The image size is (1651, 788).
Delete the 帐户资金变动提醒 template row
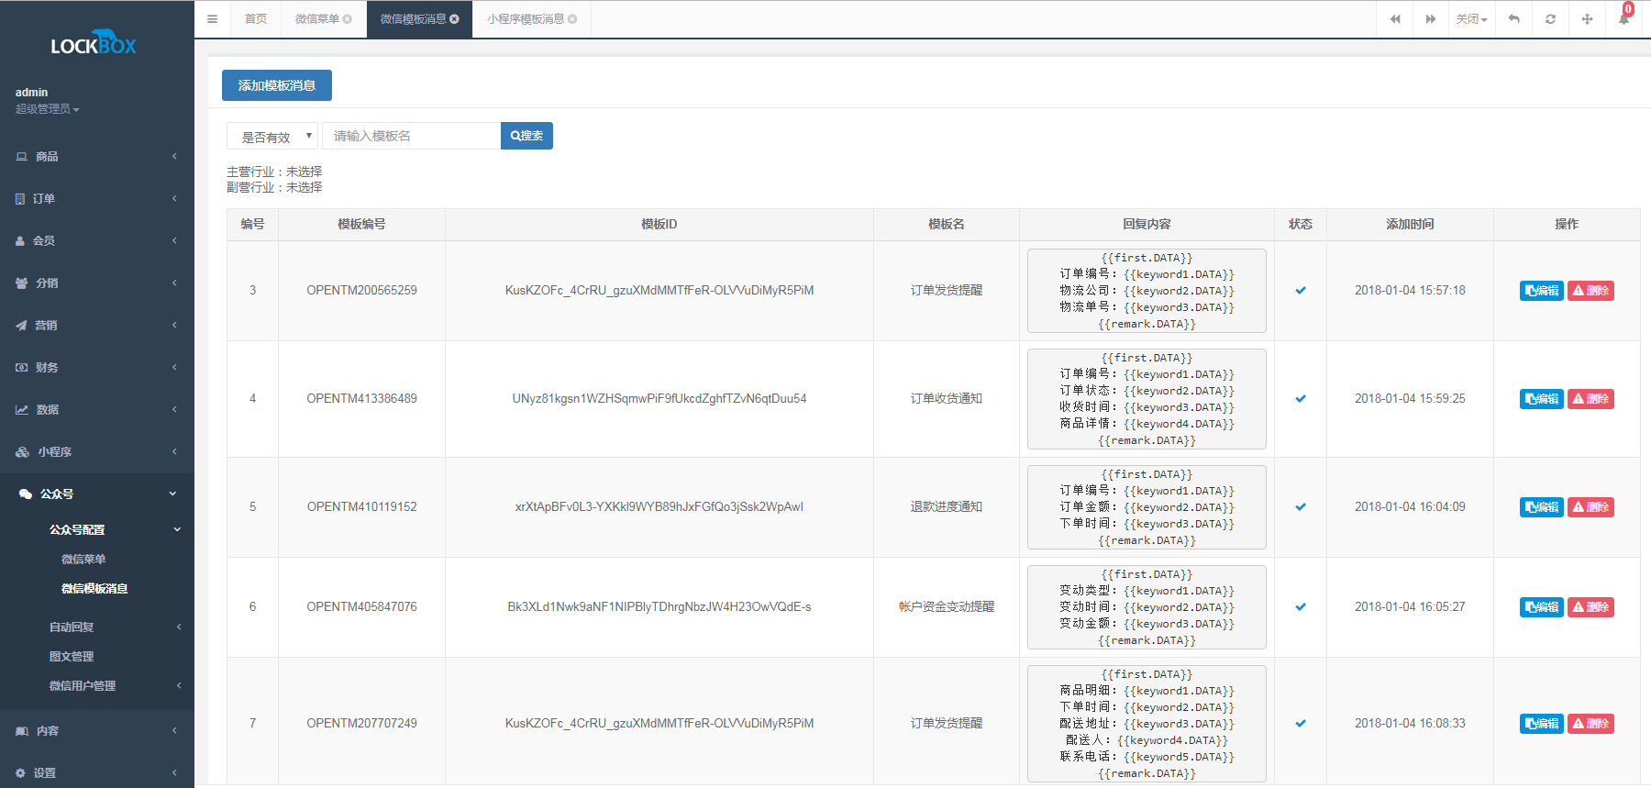[x=1590, y=607]
